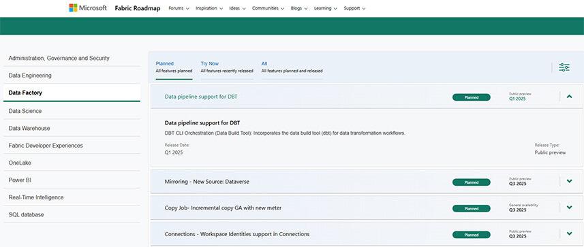Select Data Warehouse category
The width and height of the screenshot is (584, 247).
click(72, 129)
